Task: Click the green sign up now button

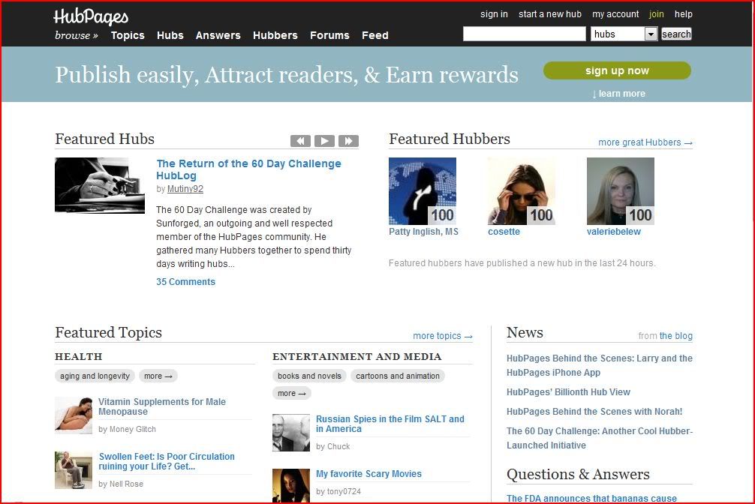Action: pyautogui.click(x=617, y=70)
